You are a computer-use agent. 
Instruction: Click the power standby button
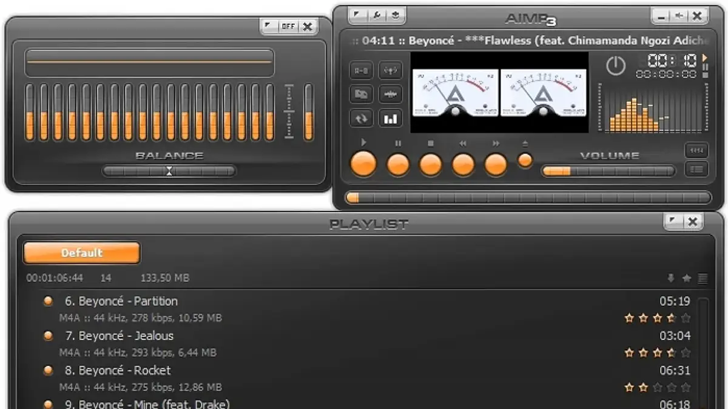[x=616, y=67]
